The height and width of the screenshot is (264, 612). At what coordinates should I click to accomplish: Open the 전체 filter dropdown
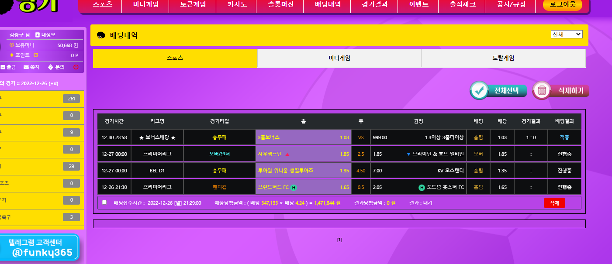click(567, 34)
